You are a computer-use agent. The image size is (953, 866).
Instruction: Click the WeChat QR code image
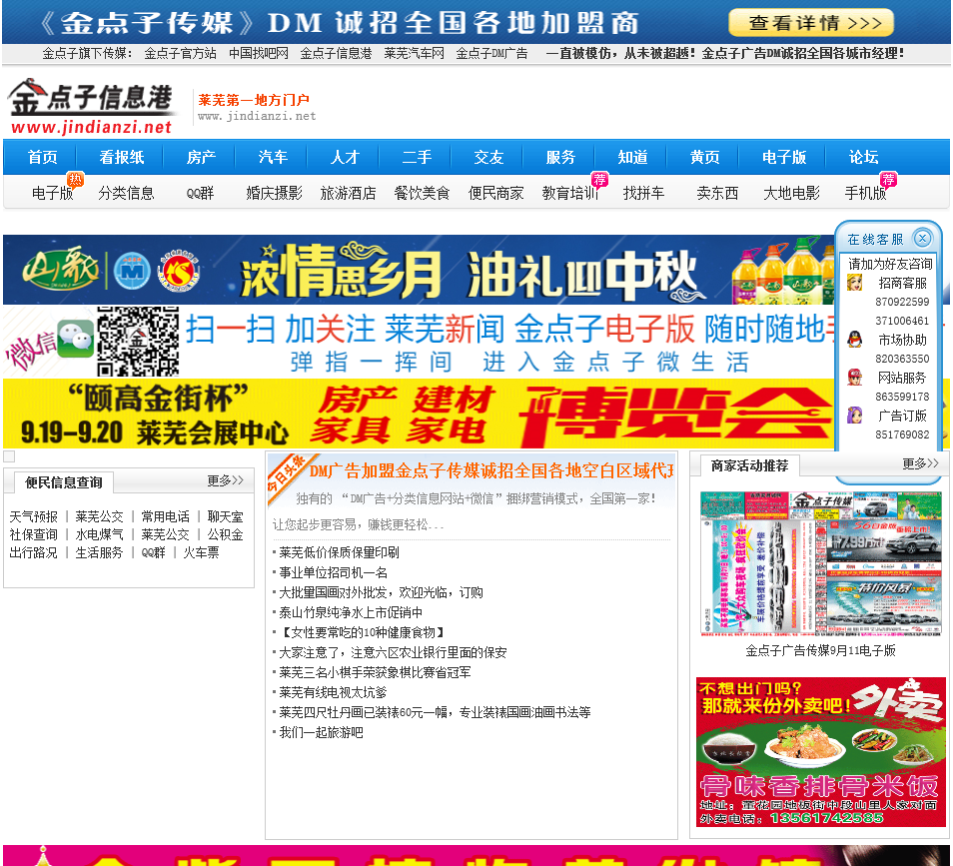(138, 342)
